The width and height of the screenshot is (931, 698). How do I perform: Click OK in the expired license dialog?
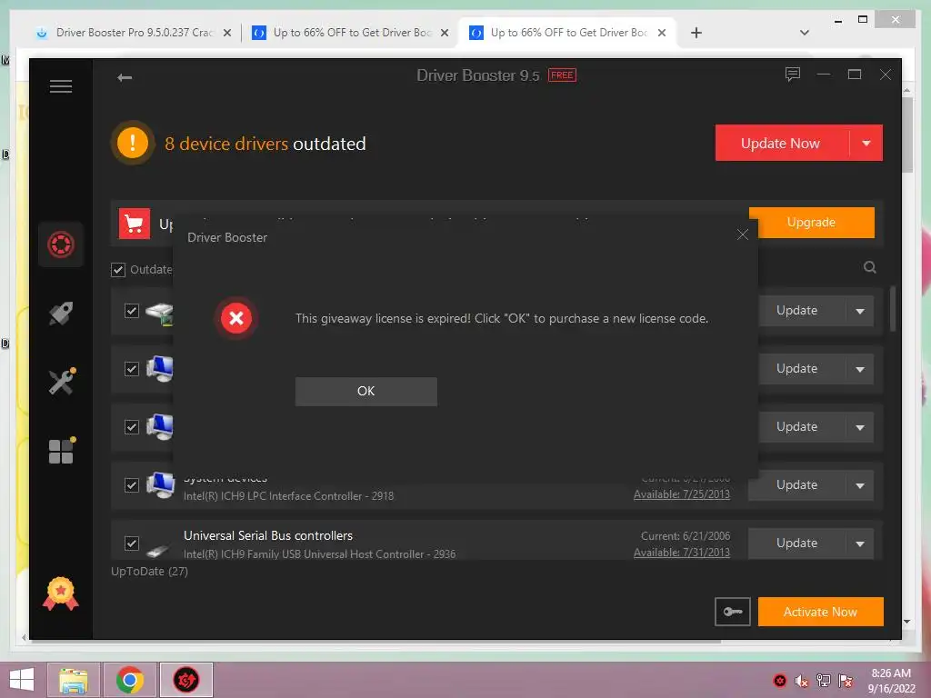coord(365,392)
